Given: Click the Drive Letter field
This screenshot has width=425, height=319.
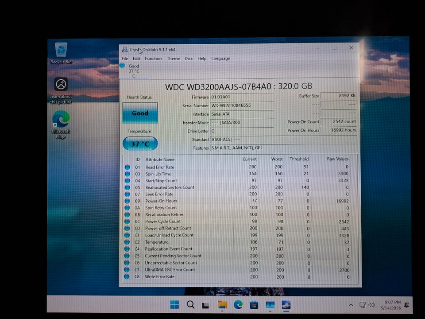Looking at the screenshot, I should tap(242, 131).
